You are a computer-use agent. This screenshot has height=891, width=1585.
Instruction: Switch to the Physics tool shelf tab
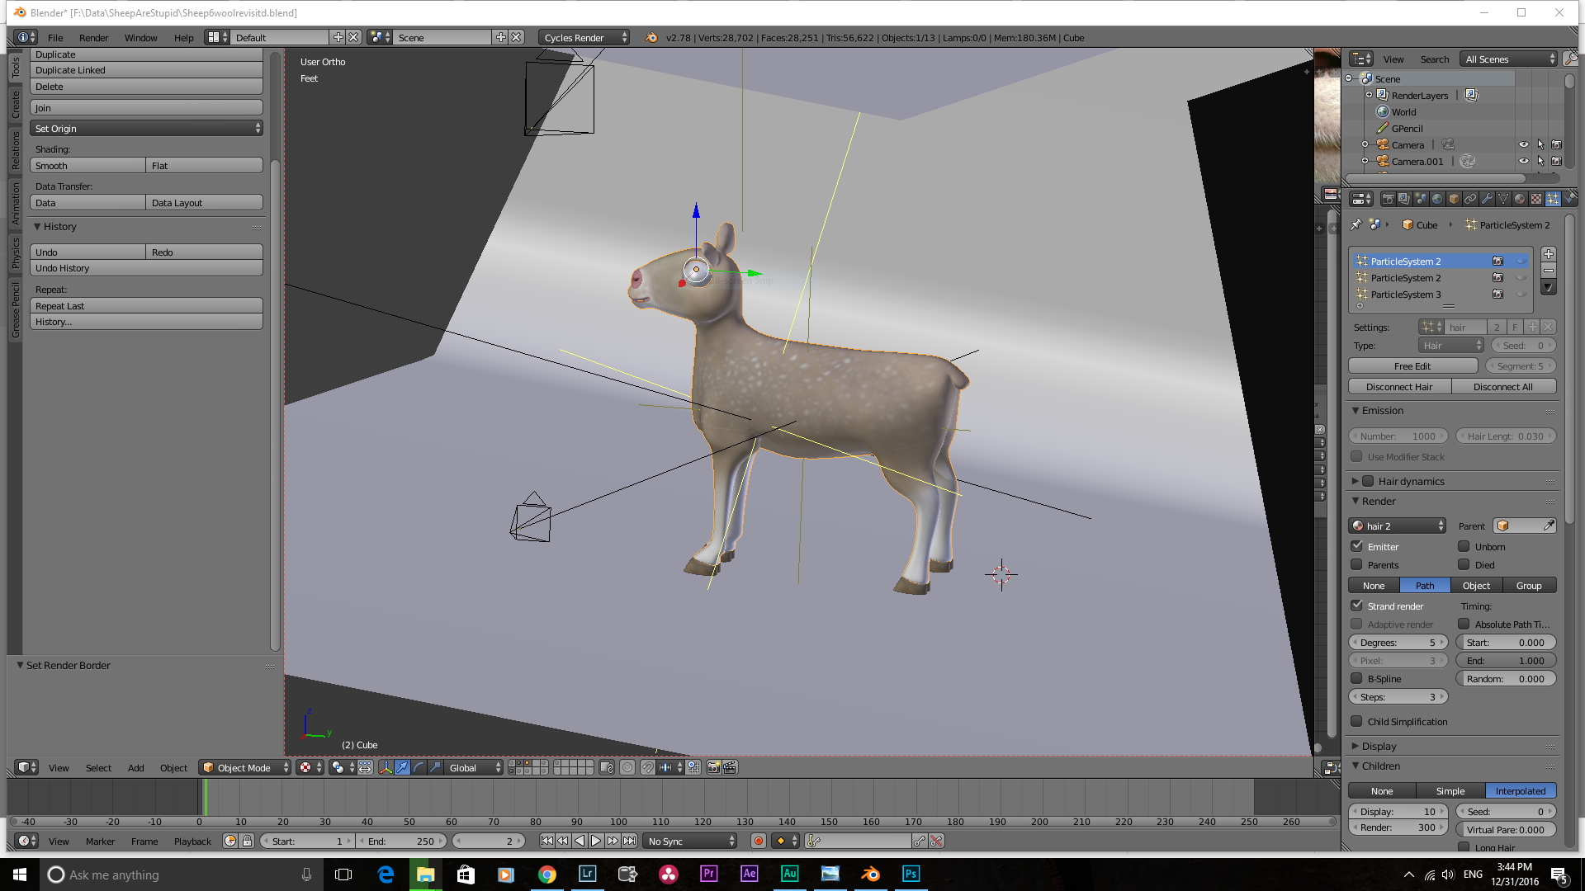pyautogui.click(x=15, y=253)
